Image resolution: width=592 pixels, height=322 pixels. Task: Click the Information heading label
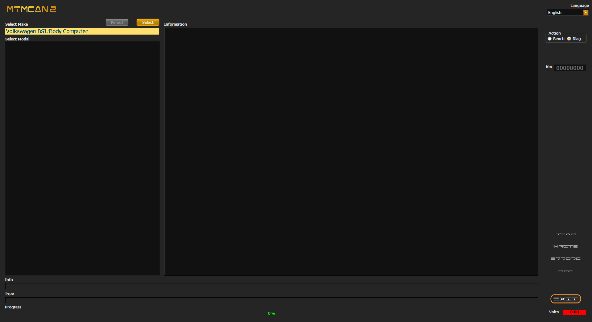pos(175,24)
